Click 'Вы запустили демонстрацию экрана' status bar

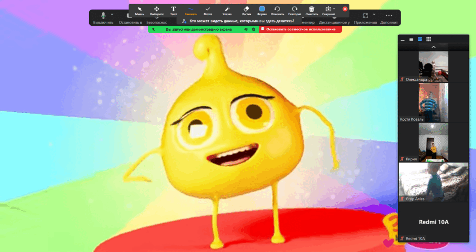tap(199, 29)
